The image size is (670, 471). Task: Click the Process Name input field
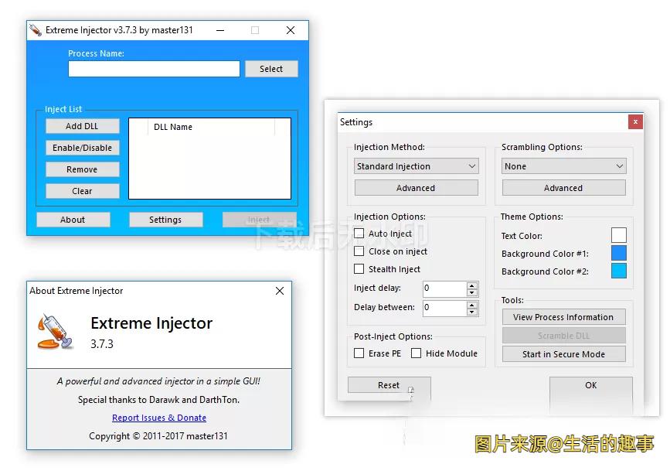[x=154, y=69]
